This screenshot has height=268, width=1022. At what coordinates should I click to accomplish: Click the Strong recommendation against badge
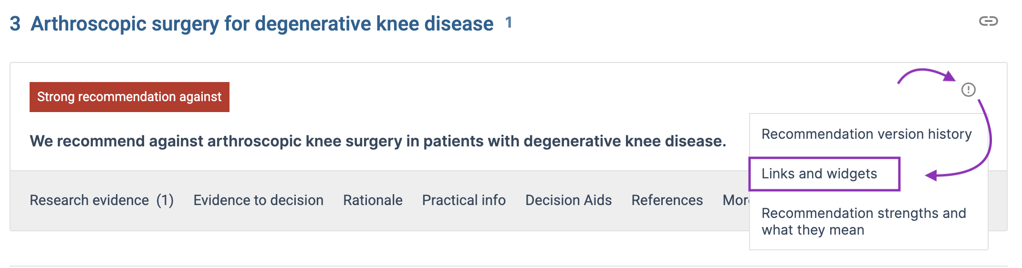pos(129,97)
